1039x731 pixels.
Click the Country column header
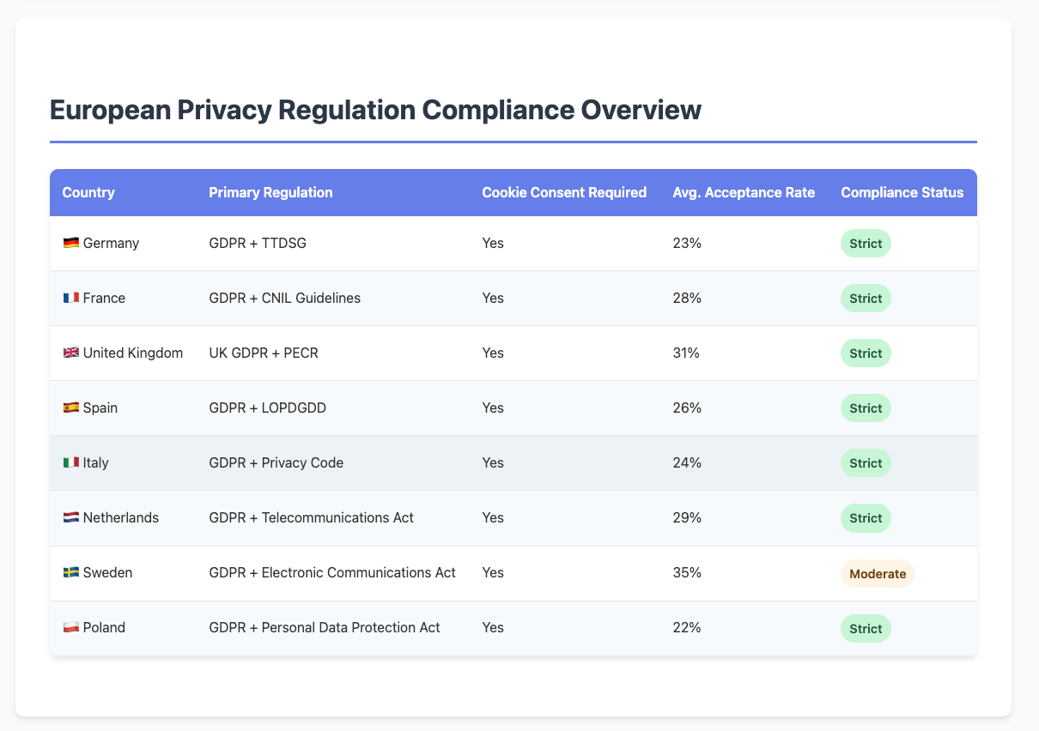[x=88, y=193]
